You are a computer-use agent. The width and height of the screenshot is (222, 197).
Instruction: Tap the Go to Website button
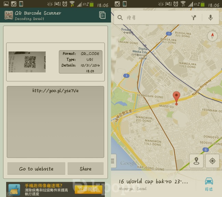coord(36,168)
